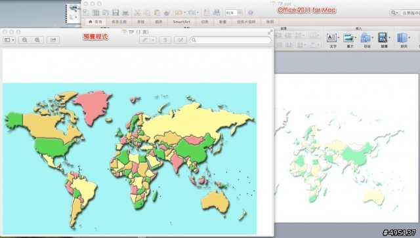The height and width of the screenshot is (238, 420).
Task: Switch to the 動畫 Animations tab
Action: click(x=222, y=22)
